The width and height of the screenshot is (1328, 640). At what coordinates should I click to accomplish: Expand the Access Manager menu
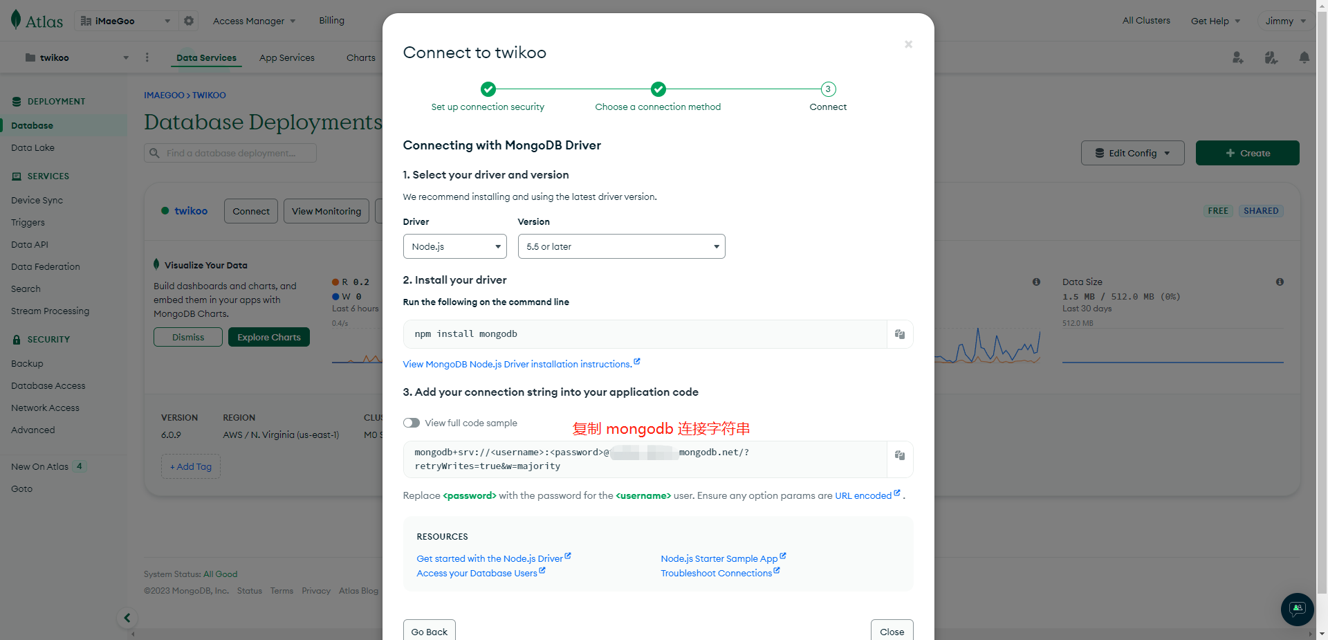point(254,21)
